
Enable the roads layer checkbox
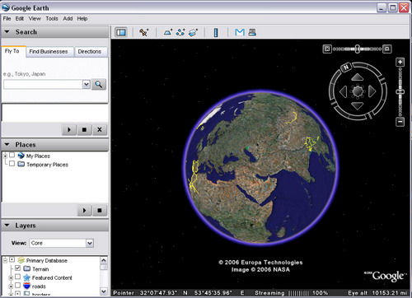[x=18, y=286]
